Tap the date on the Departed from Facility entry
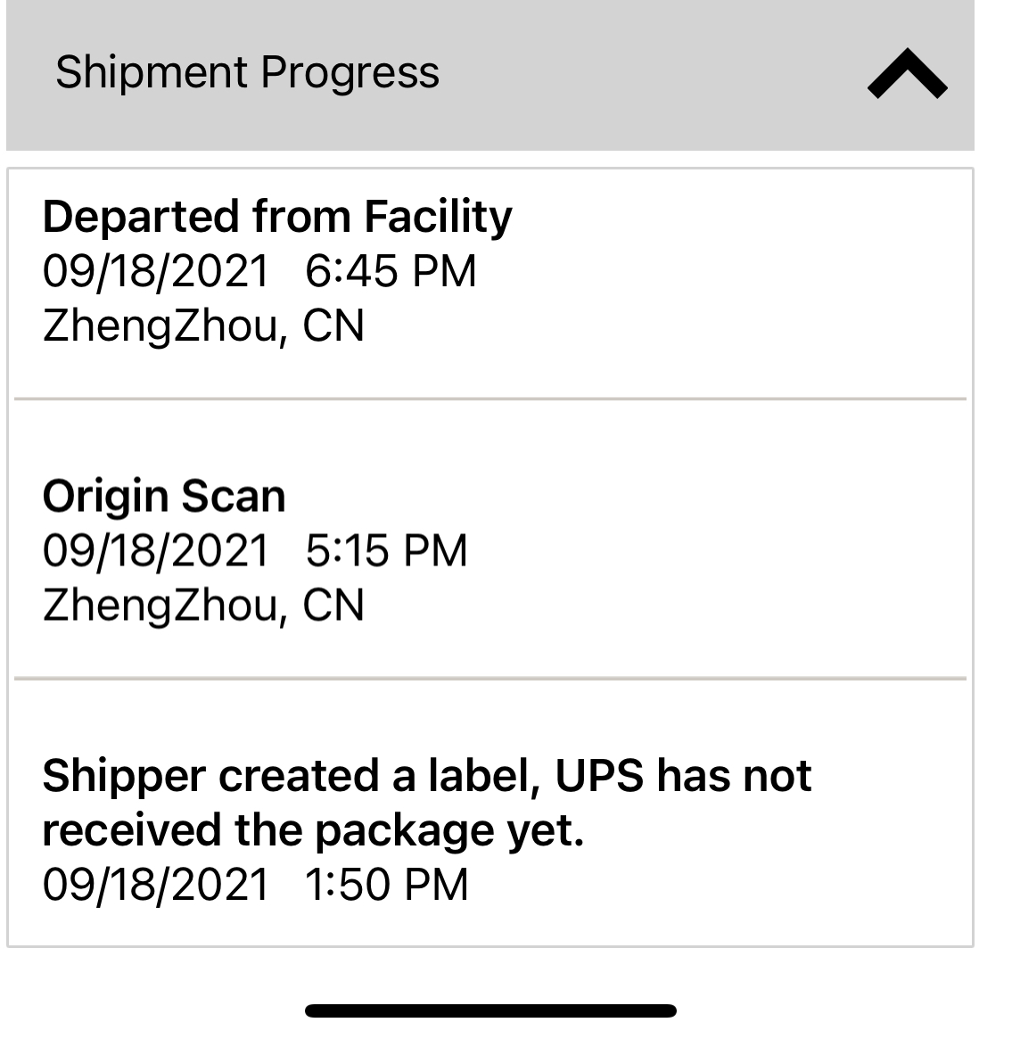 (155, 271)
